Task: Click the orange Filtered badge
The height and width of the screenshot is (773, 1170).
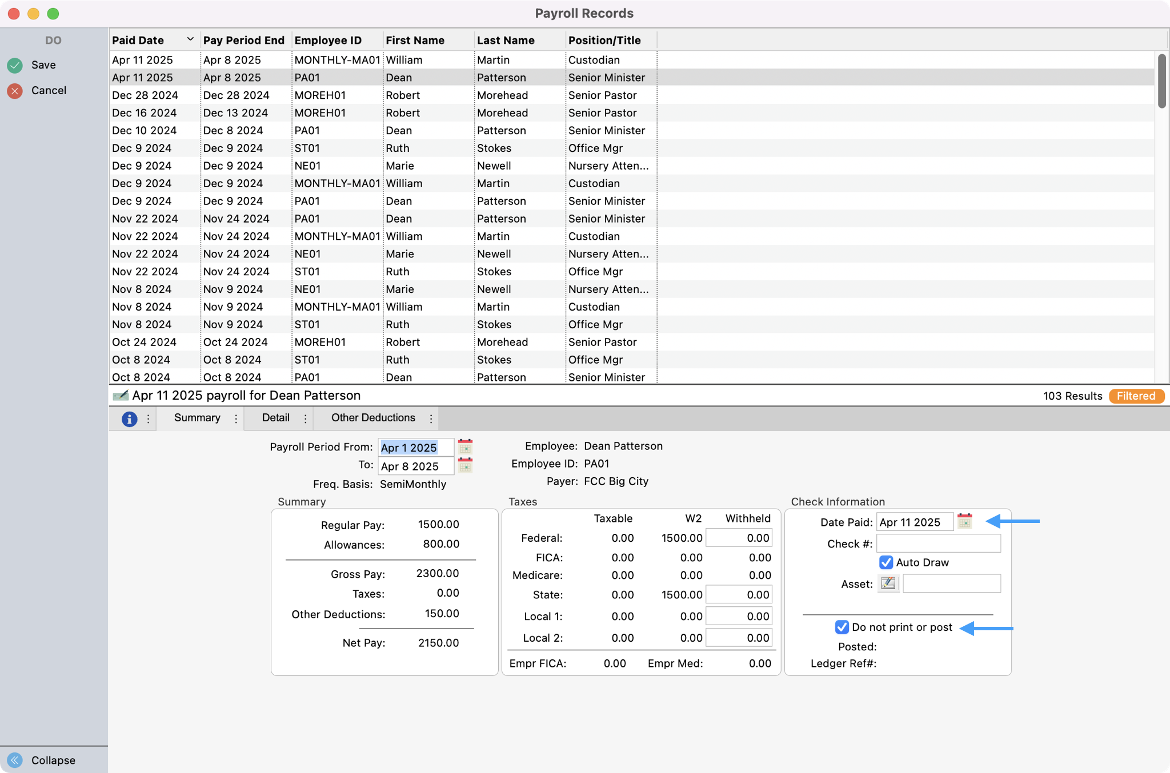Action: tap(1136, 396)
